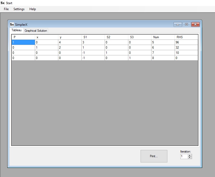Select the highlighted P cell with value 1
The image size is (215, 177).
23,42
